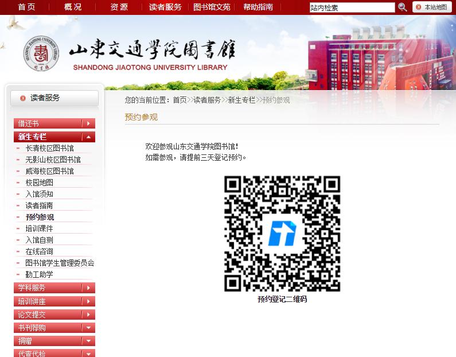This screenshot has width=456, height=357.
Task: Open the 读者服务 top menu item
Action: [x=165, y=7]
